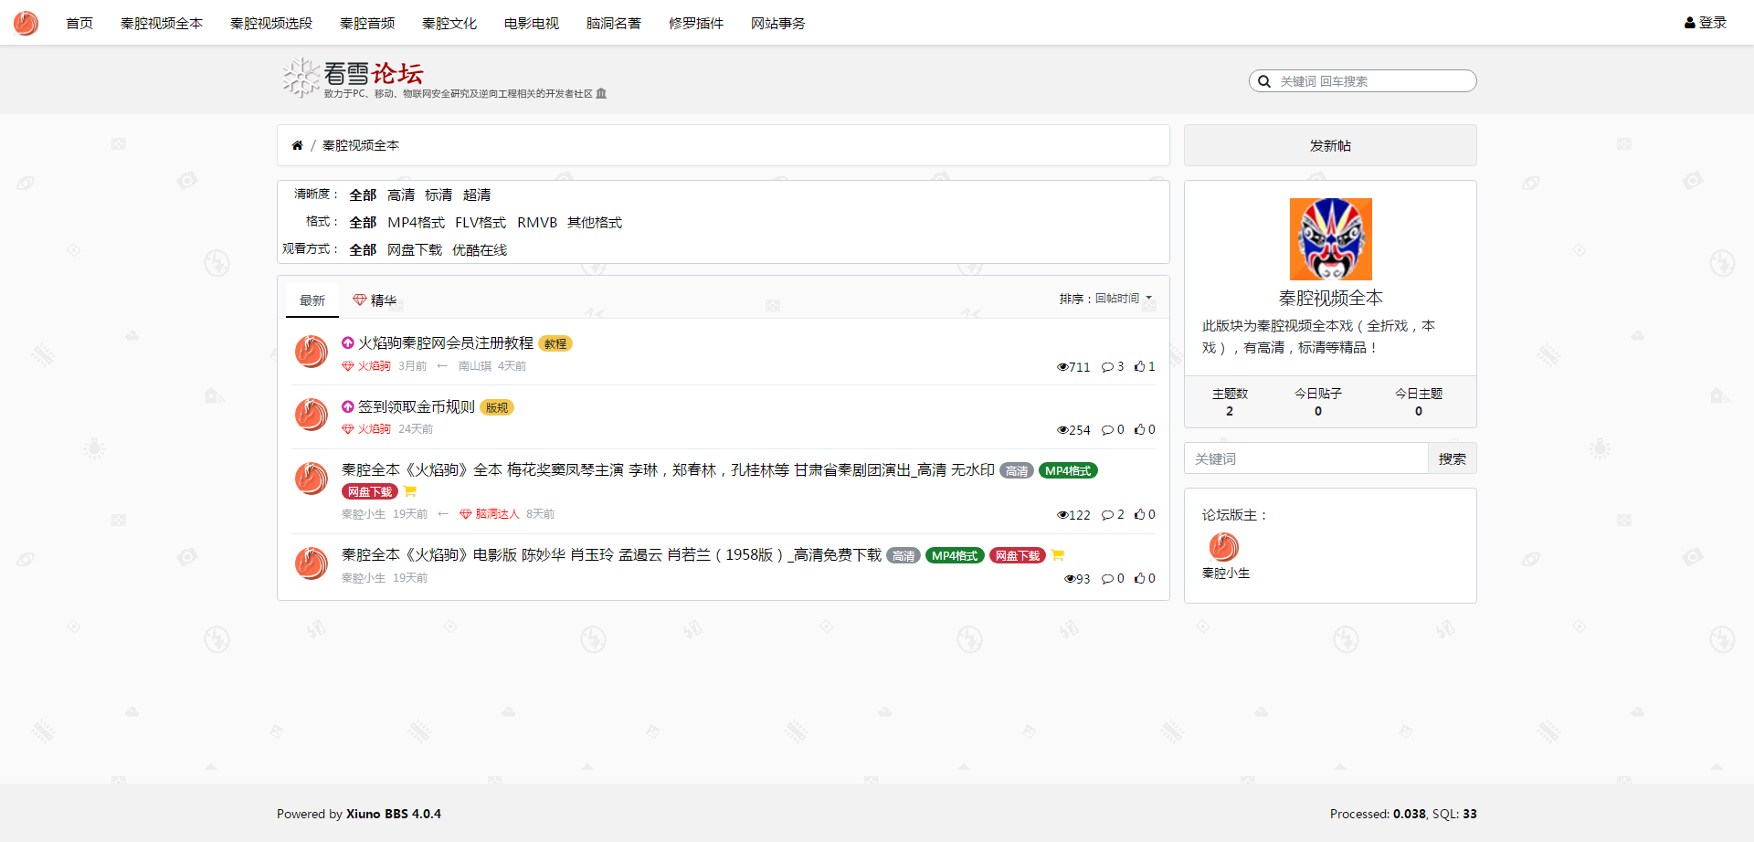Viewport: 1754px width, 842px height.
Task: Select 高清 clarity filter
Action: coord(400,195)
